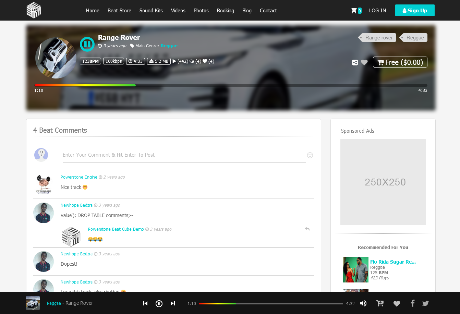Viewport: 460px width, 314px height.
Task: Click the 4 Beat Comments heading
Action: tap(60, 130)
